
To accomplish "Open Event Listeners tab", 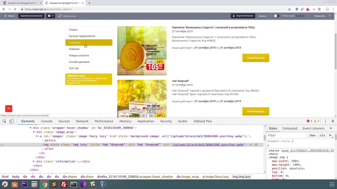I will pyautogui.click(x=314, y=128).
